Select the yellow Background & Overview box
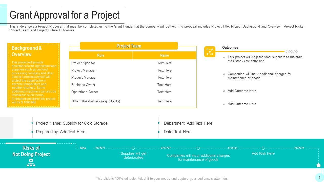 click(34, 75)
